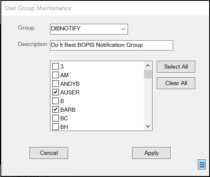The width and height of the screenshot is (210, 177).
Task: Click the user list scroll down arrow
Action: click(x=148, y=126)
